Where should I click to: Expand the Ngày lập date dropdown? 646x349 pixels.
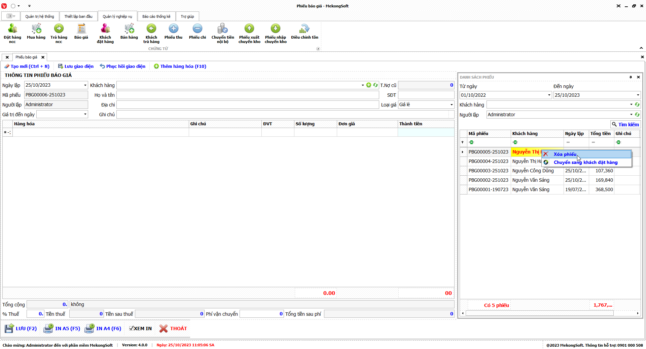click(85, 85)
